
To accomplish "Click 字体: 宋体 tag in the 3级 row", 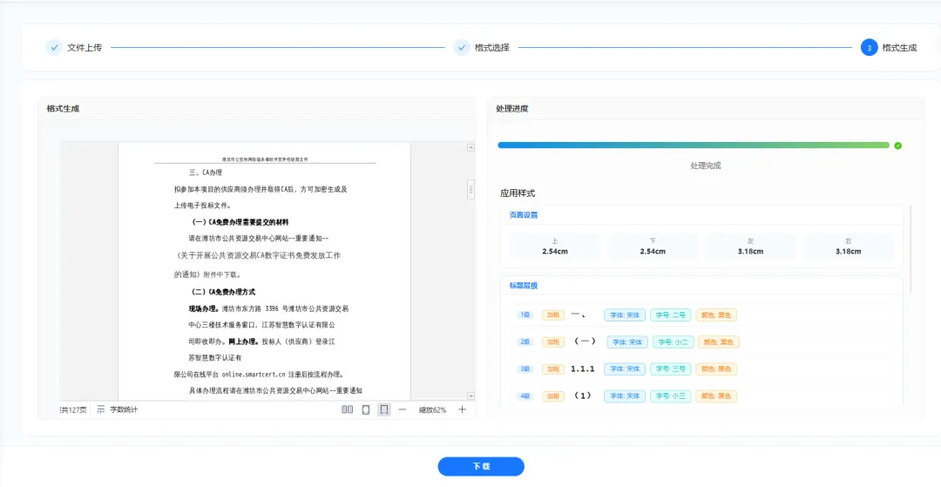I will 625,369.
